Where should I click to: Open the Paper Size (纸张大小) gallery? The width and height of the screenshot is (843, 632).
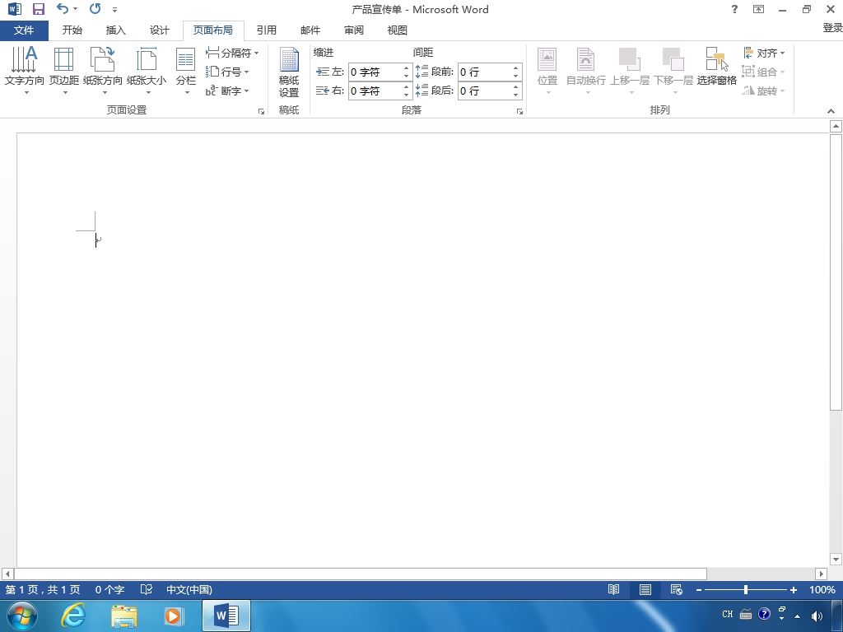click(x=147, y=71)
